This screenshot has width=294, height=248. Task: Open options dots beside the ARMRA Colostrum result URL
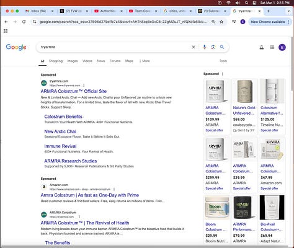(x=79, y=217)
